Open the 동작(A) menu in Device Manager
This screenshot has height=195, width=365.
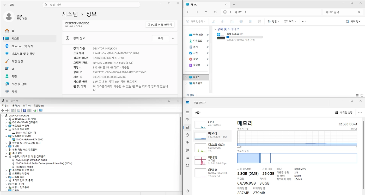[16, 106]
